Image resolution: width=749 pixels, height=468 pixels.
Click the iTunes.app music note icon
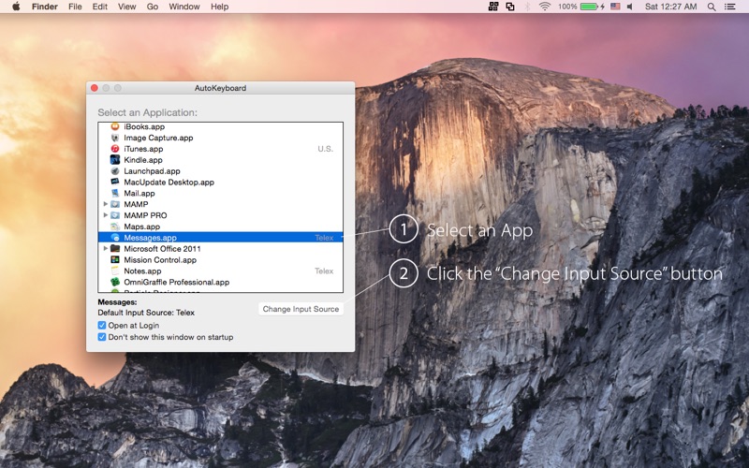tap(115, 149)
